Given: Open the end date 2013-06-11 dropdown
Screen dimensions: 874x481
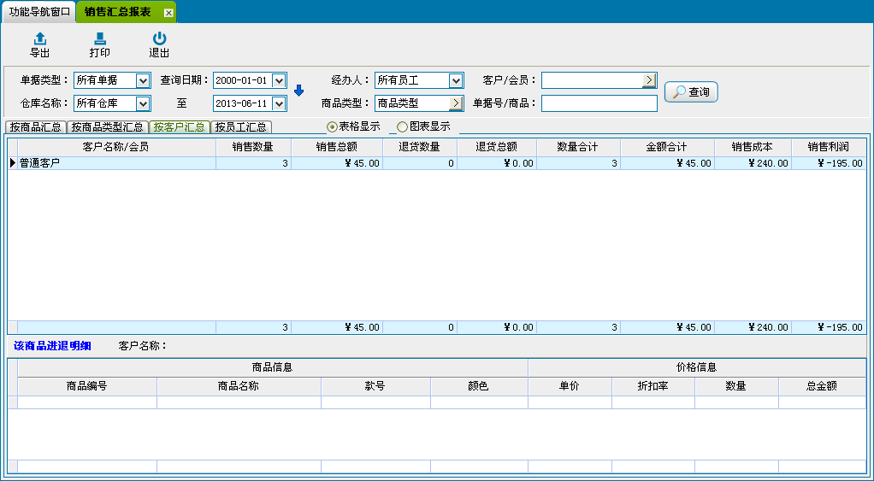Looking at the screenshot, I should (x=279, y=103).
